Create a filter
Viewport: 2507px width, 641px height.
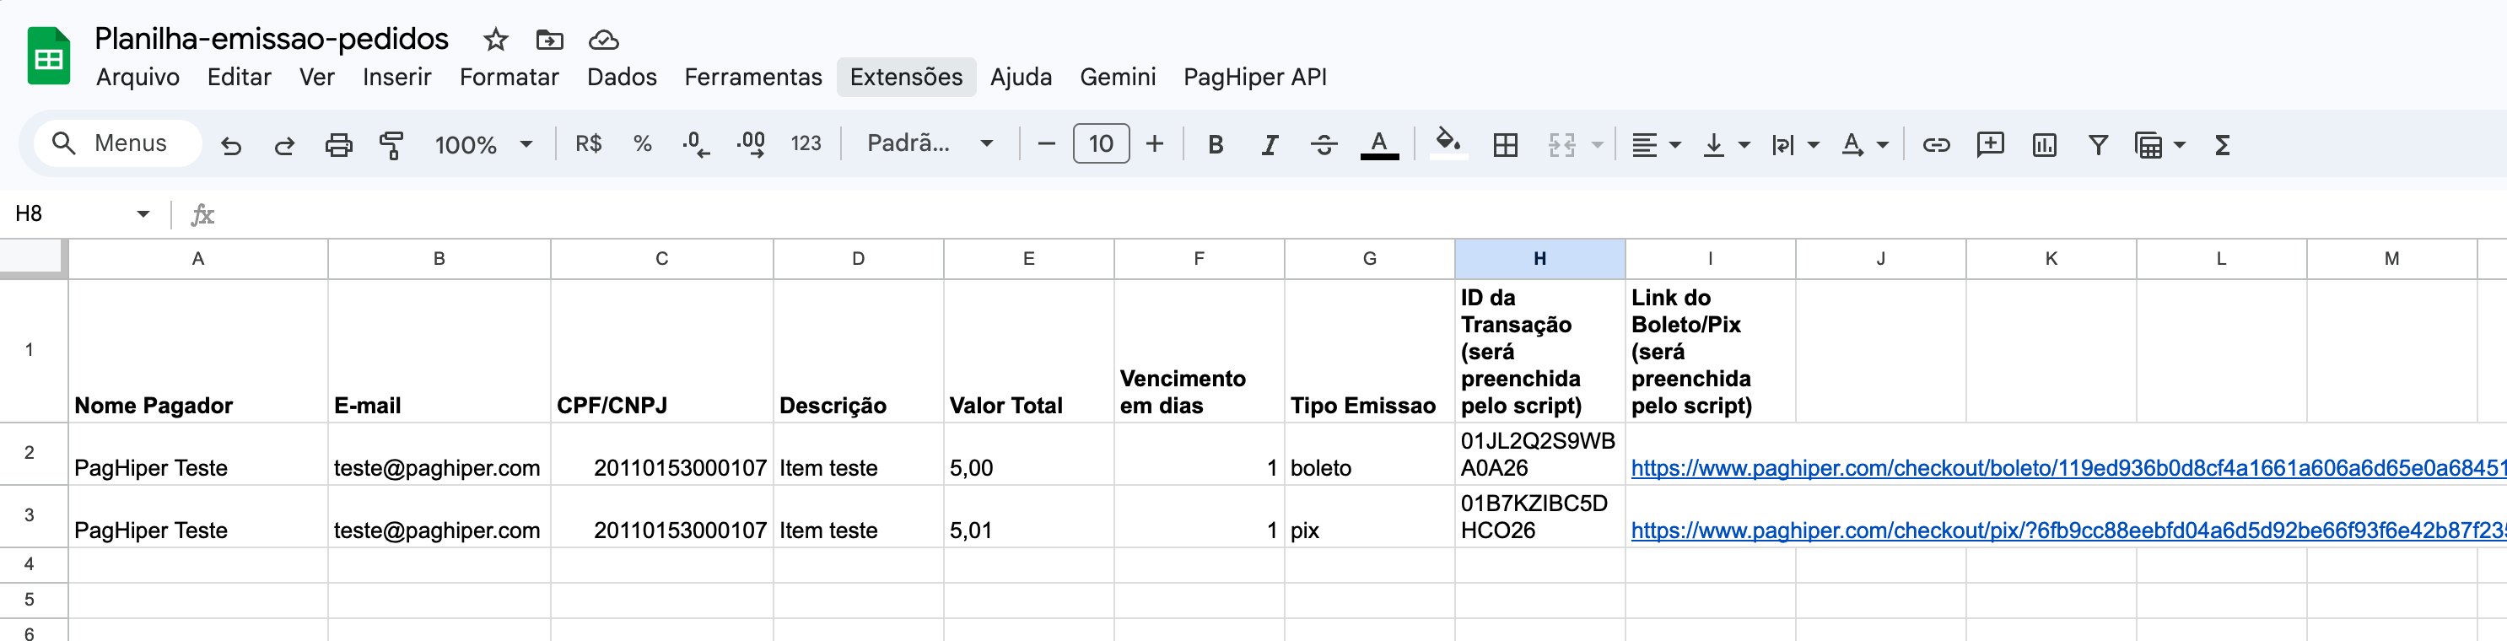[2098, 145]
